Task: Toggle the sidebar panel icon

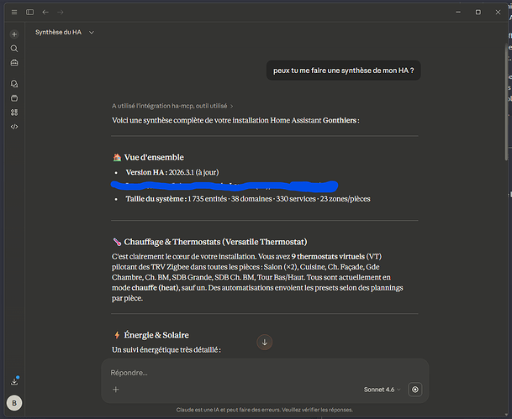Action: pos(29,12)
